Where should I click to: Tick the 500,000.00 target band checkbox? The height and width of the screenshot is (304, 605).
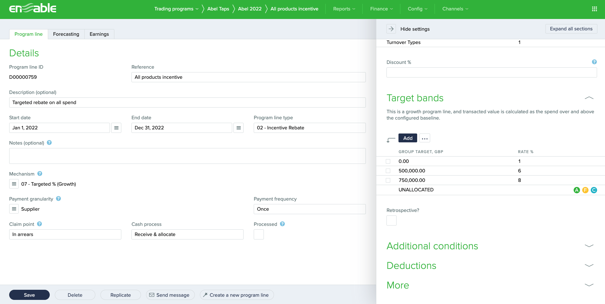tap(388, 171)
